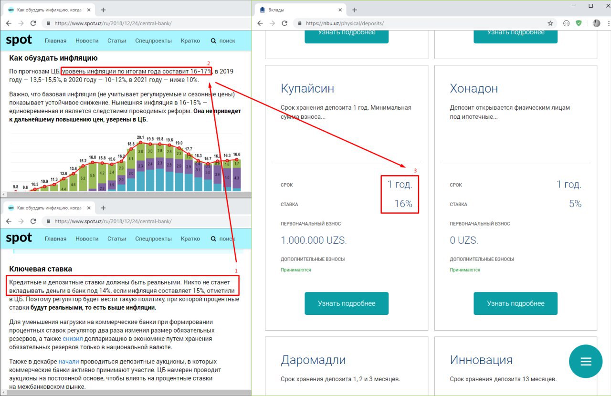Follow the 'снизил' link in article
The width and height of the screenshot is (611, 396).
pos(73,339)
